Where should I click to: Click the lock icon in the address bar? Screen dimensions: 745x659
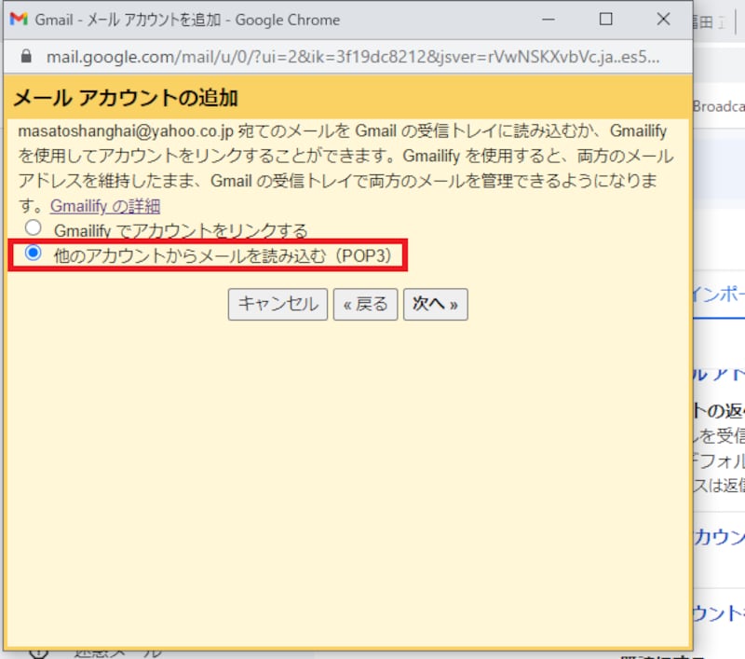click(x=25, y=56)
